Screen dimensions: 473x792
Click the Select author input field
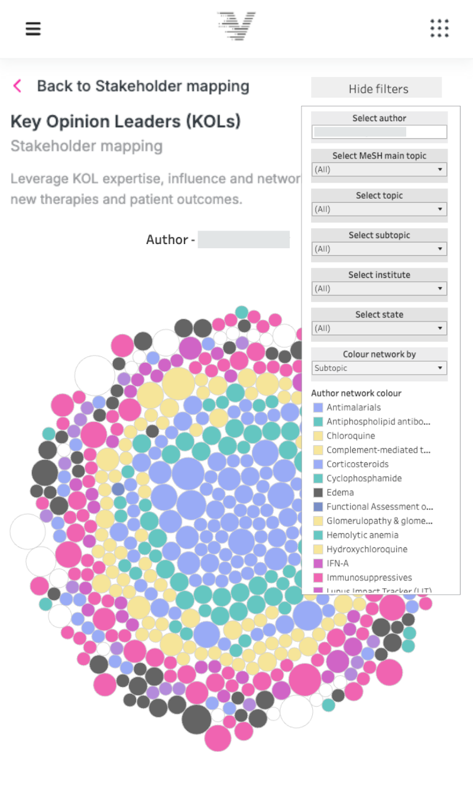point(379,132)
